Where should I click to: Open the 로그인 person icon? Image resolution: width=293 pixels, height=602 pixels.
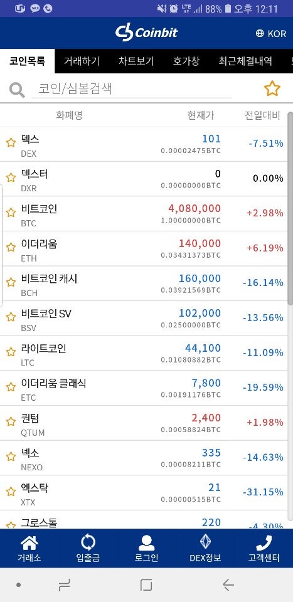[146, 543]
